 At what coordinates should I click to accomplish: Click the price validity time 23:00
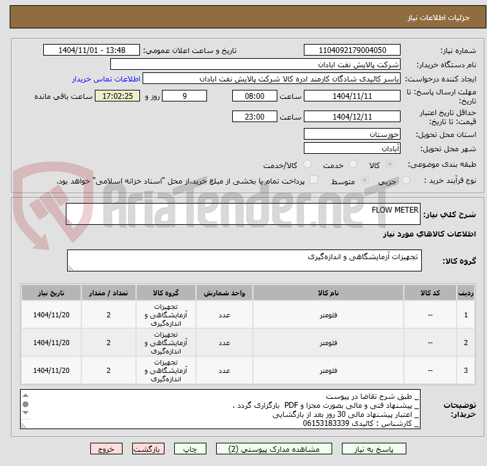254,117
